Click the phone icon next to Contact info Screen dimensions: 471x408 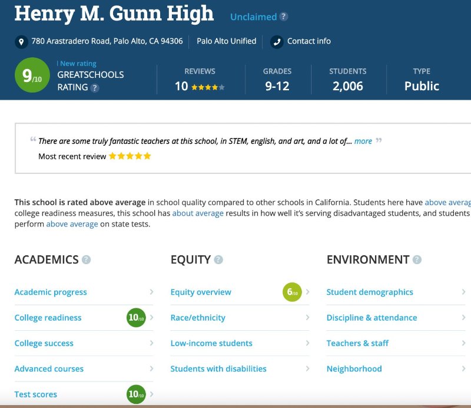pos(276,42)
